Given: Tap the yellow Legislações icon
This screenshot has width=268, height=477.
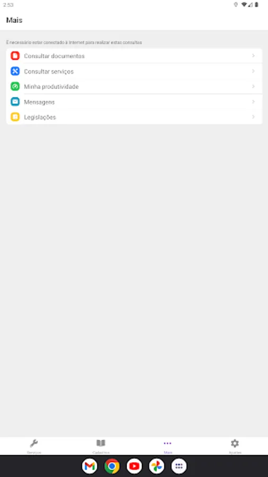Looking at the screenshot, I should pos(15,117).
